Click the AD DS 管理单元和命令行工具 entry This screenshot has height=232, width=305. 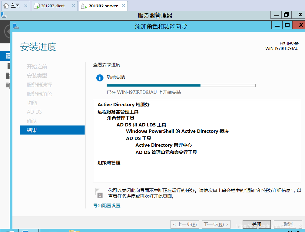(x=166, y=152)
